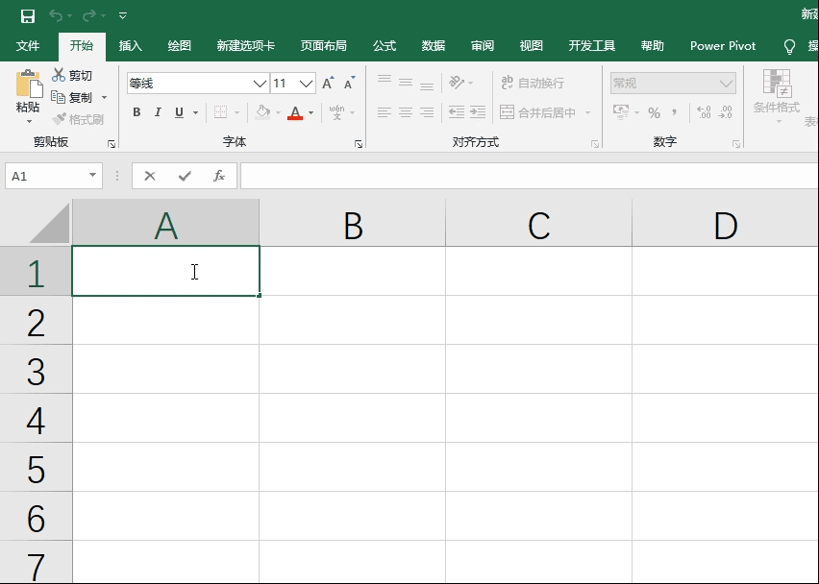819x584 pixels.
Task: Select column B header
Action: (353, 225)
